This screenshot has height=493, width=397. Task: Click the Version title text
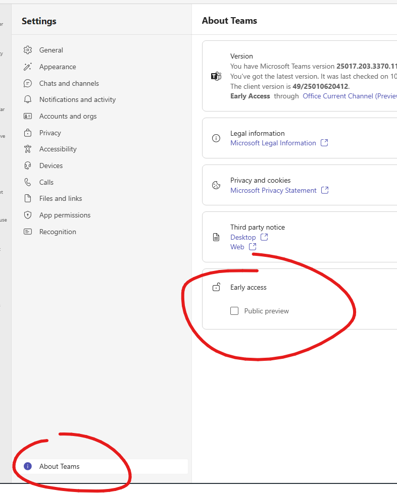(241, 56)
